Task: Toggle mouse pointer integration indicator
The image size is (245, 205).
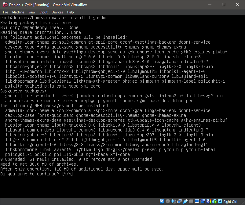Action: (x=215, y=201)
